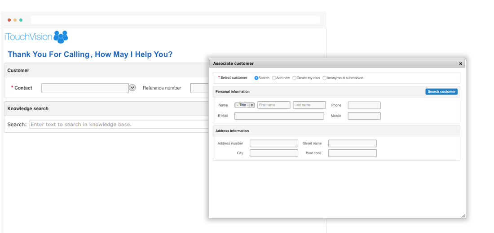
Task: Click into the Mobile input field
Action: [364, 116]
